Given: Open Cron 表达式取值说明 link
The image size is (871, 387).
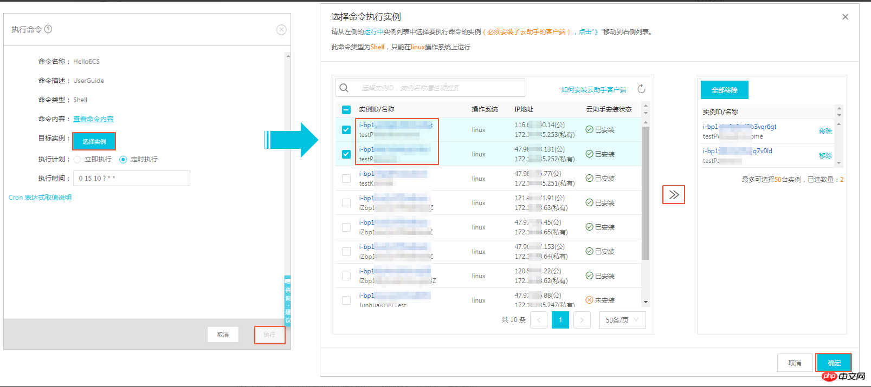Looking at the screenshot, I should point(40,198).
